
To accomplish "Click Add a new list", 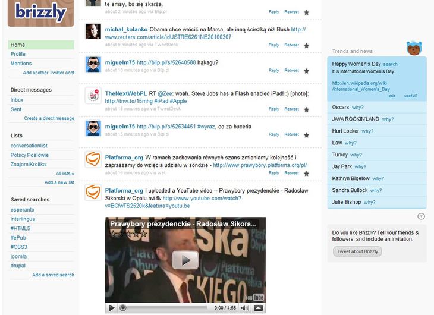I will (x=59, y=182).
